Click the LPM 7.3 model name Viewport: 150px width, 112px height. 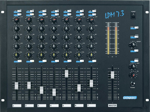114,14
